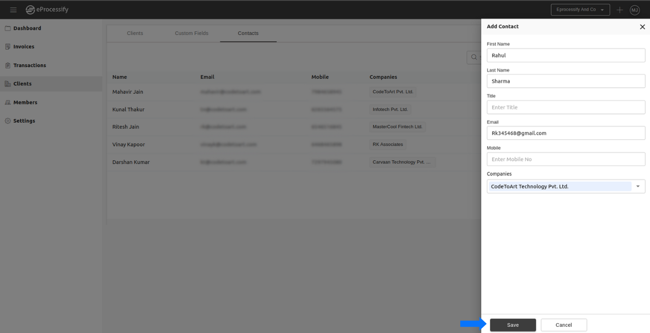Open Members in the sidebar
This screenshot has height=333, width=650.
tap(25, 103)
